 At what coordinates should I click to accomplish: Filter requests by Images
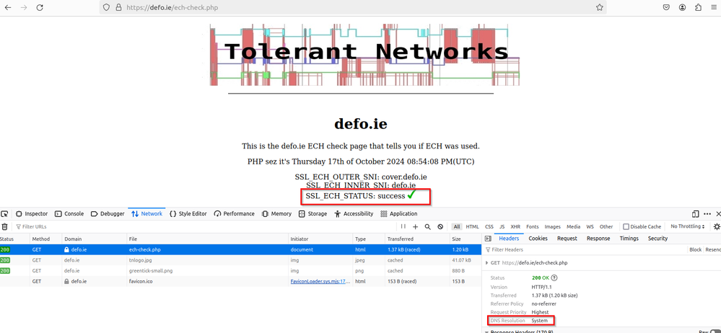pos(553,227)
